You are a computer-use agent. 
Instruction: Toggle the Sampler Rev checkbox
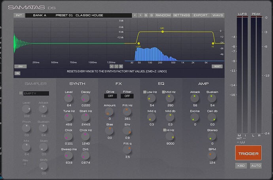[x=25, y=164]
